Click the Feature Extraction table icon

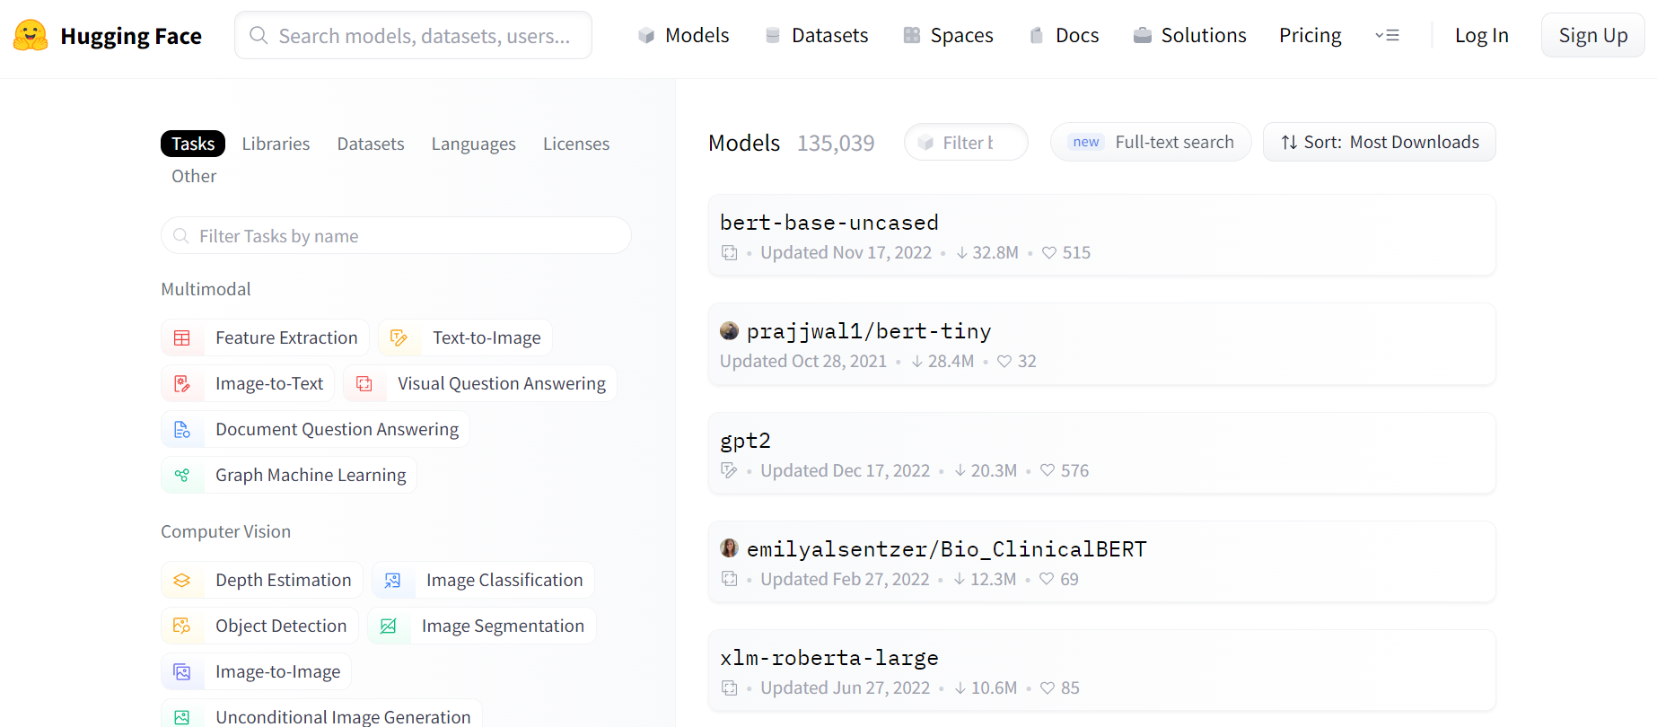182,337
